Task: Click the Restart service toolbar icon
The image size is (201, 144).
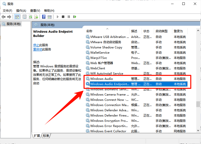Action: pos(75,17)
